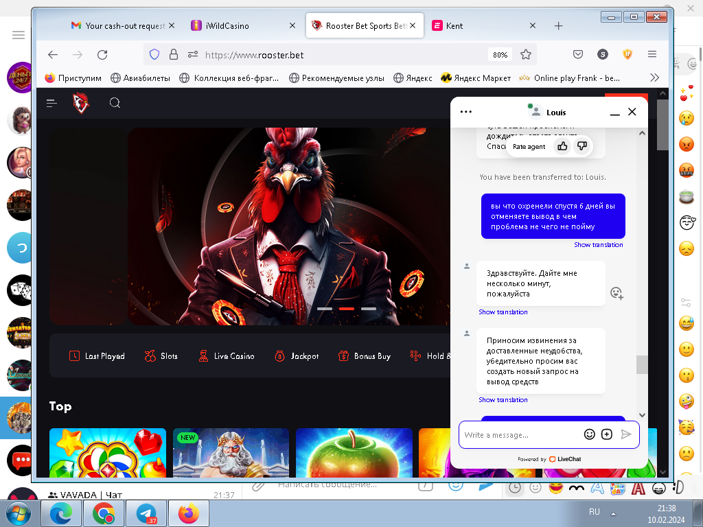Open the RU language indicator in the tray

click(595, 512)
